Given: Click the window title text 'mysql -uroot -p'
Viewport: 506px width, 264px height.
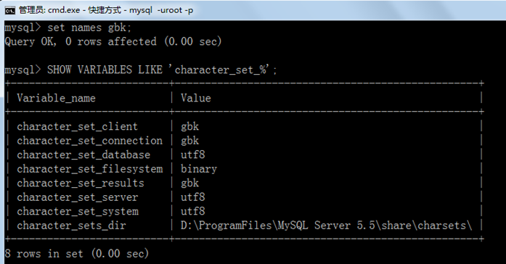Looking at the screenshot, I should [161, 10].
